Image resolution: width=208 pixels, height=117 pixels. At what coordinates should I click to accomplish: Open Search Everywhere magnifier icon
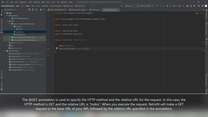click(x=199, y=6)
